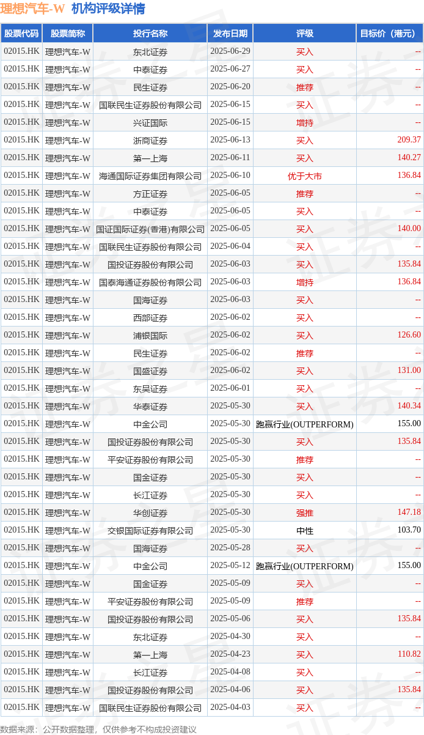The image size is (424, 735).
Task: Click the date 2025-06-29
Action: [230, 51]
